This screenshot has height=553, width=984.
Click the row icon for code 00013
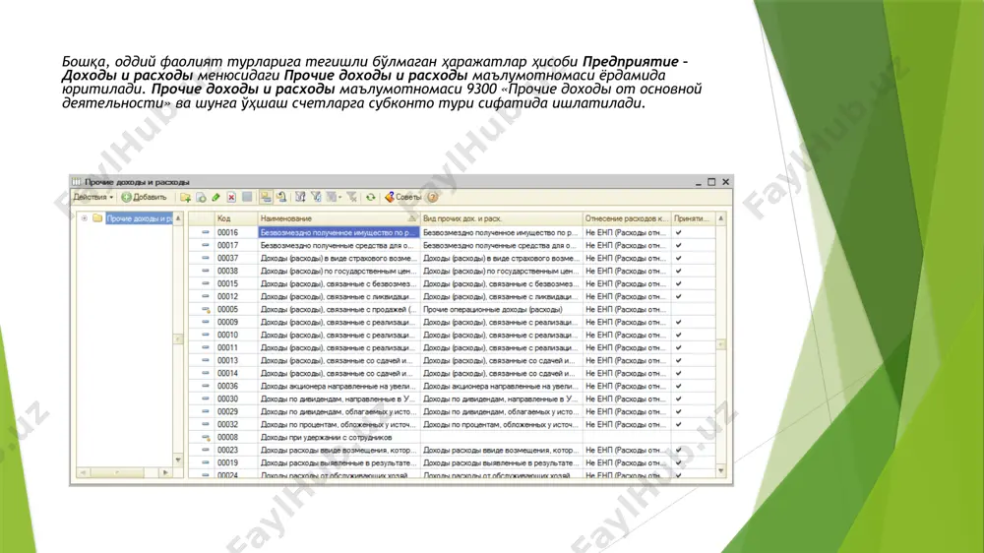[x=206, y=360]
